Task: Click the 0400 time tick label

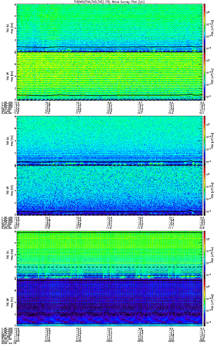Action: pyautogui.click(x=17, y=341)
